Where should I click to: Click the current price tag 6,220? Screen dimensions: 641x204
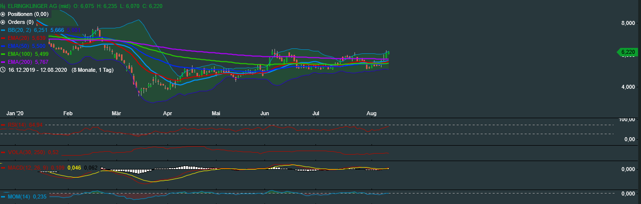click(627, 52)
